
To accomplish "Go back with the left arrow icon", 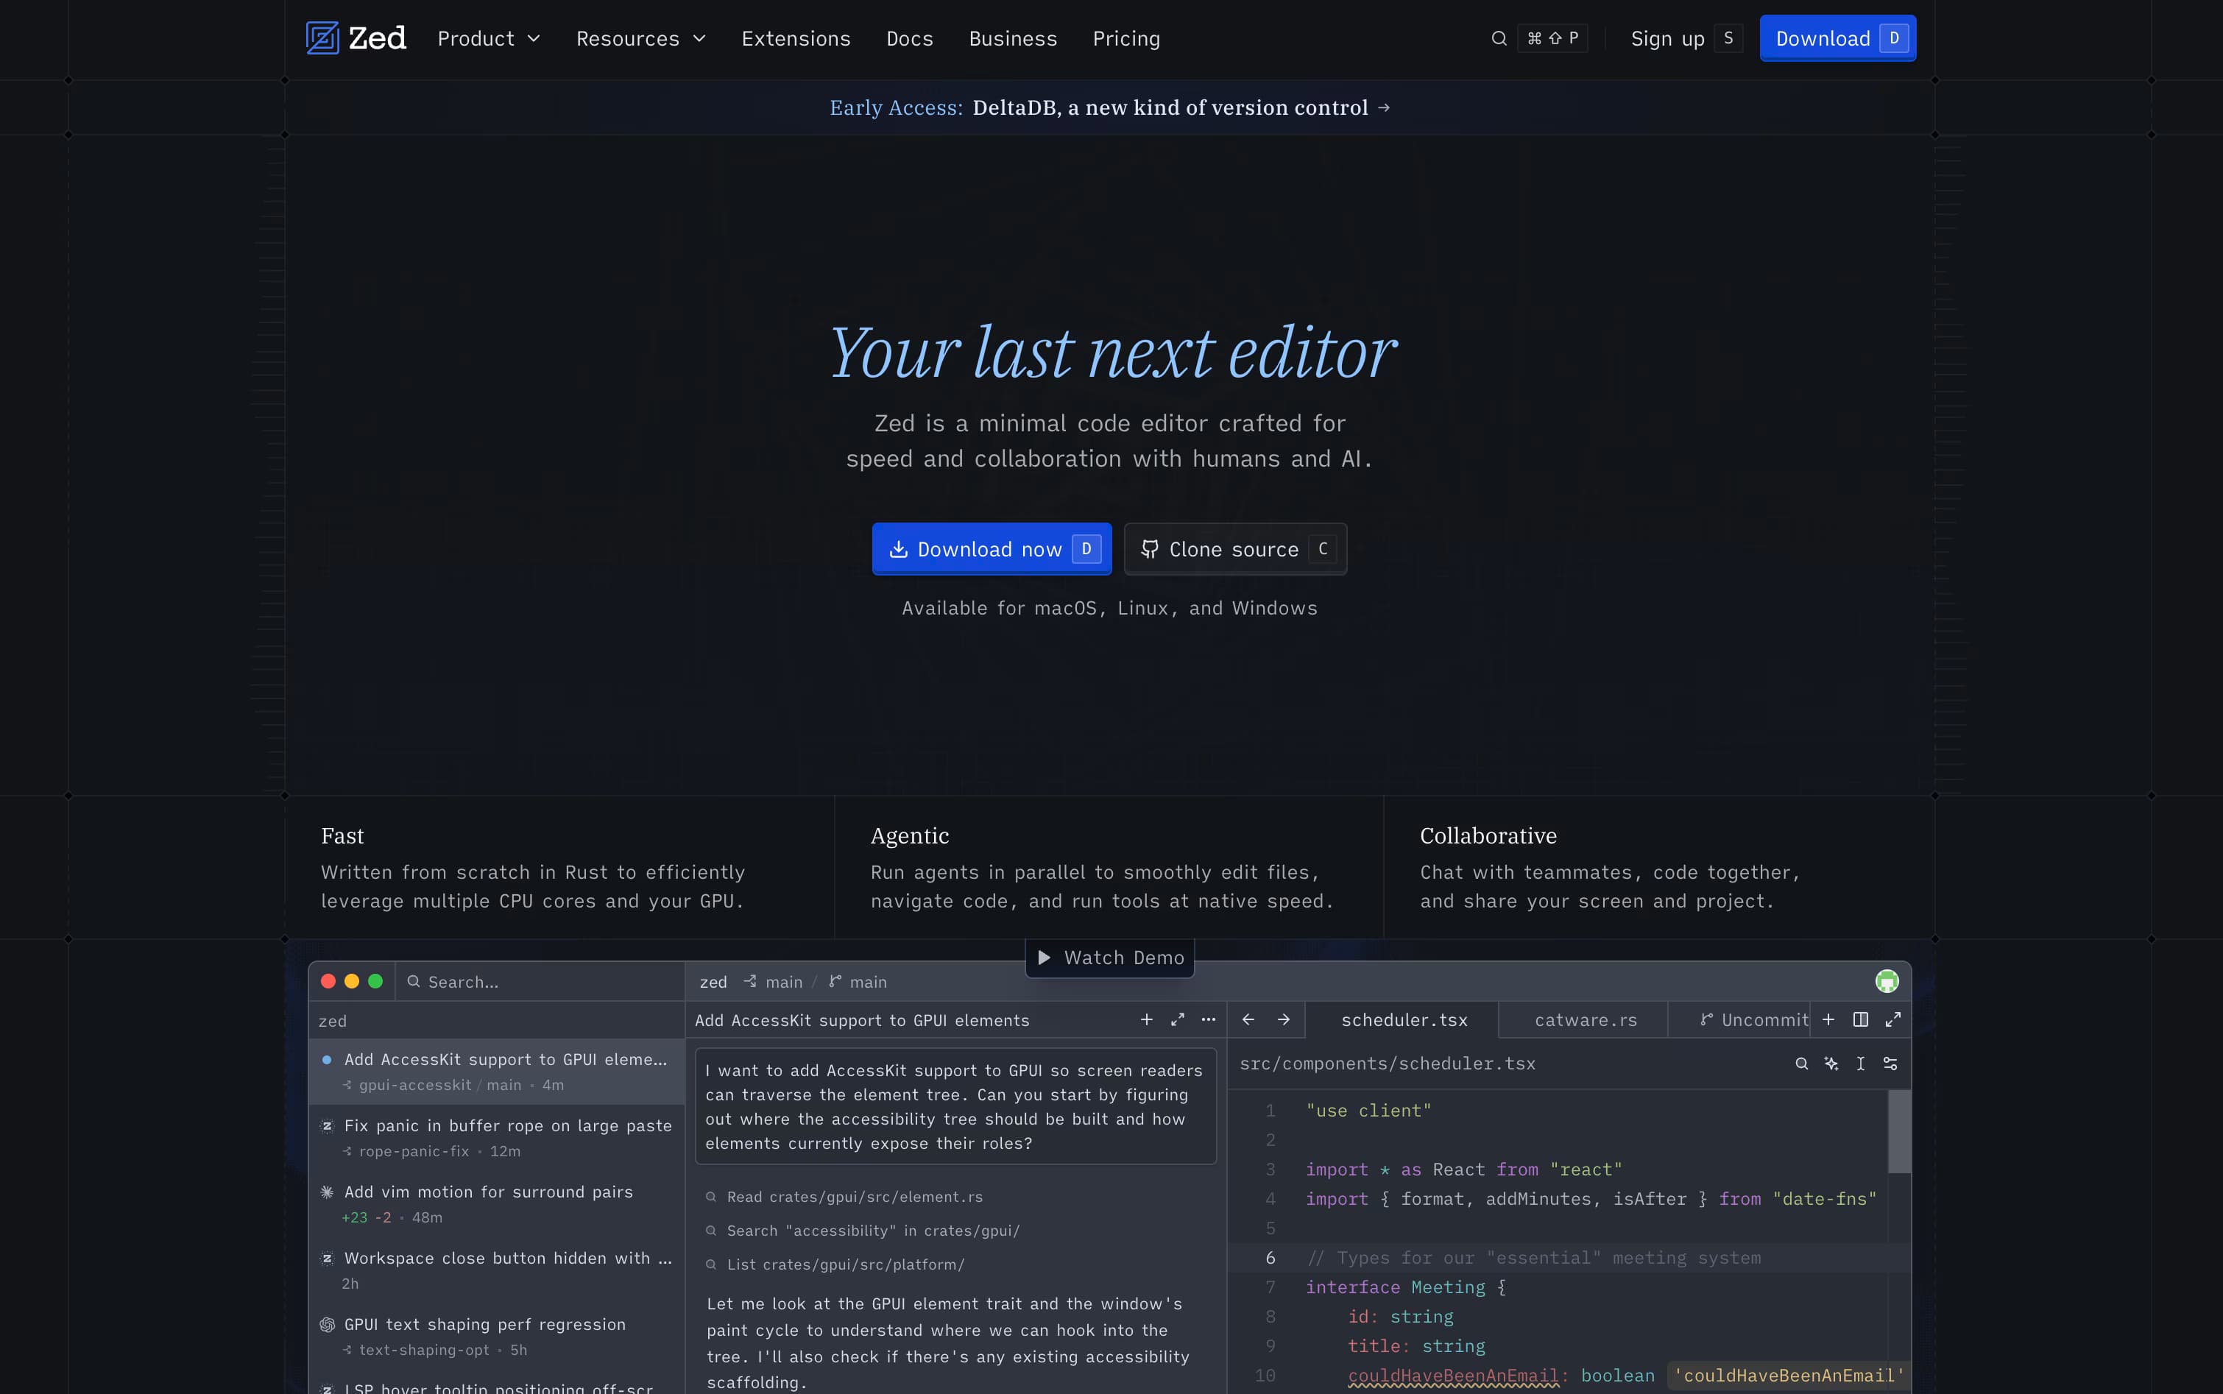I will pos(1248,1019).
